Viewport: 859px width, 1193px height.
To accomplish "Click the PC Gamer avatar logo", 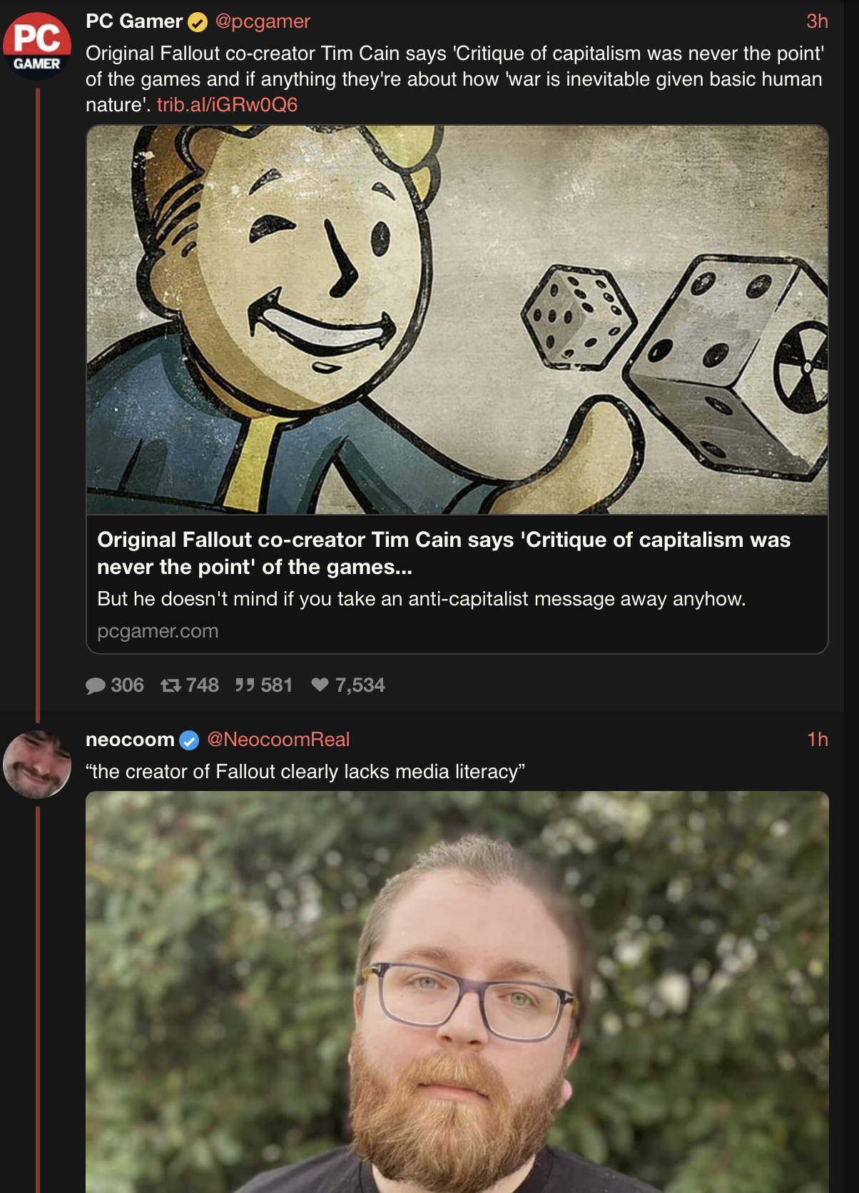I will click(x=37, y=46).
